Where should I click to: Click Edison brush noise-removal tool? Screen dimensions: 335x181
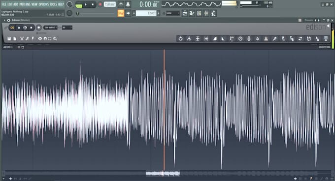pyautogui.click(x=274, y=38)
